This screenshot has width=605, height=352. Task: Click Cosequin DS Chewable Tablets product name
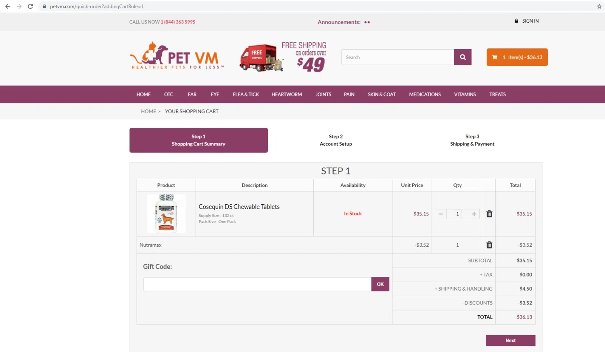coord(239,207)
